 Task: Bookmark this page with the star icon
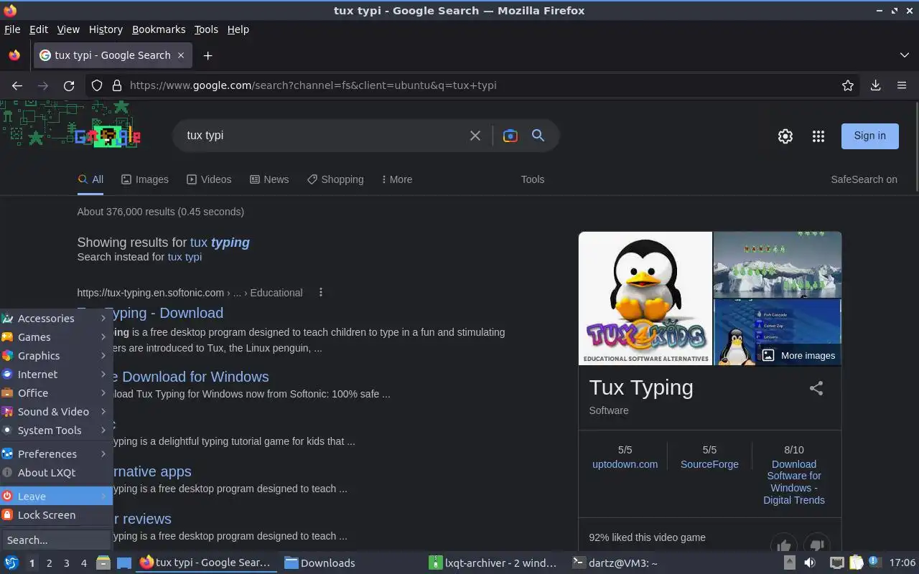pyautogui.click(x=848, y=85)
